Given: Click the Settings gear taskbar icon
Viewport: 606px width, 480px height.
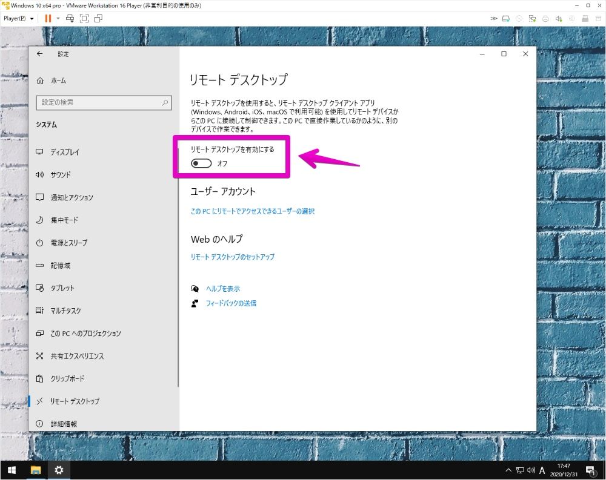Looking at the screenshot, I should [x=59, y=470].
